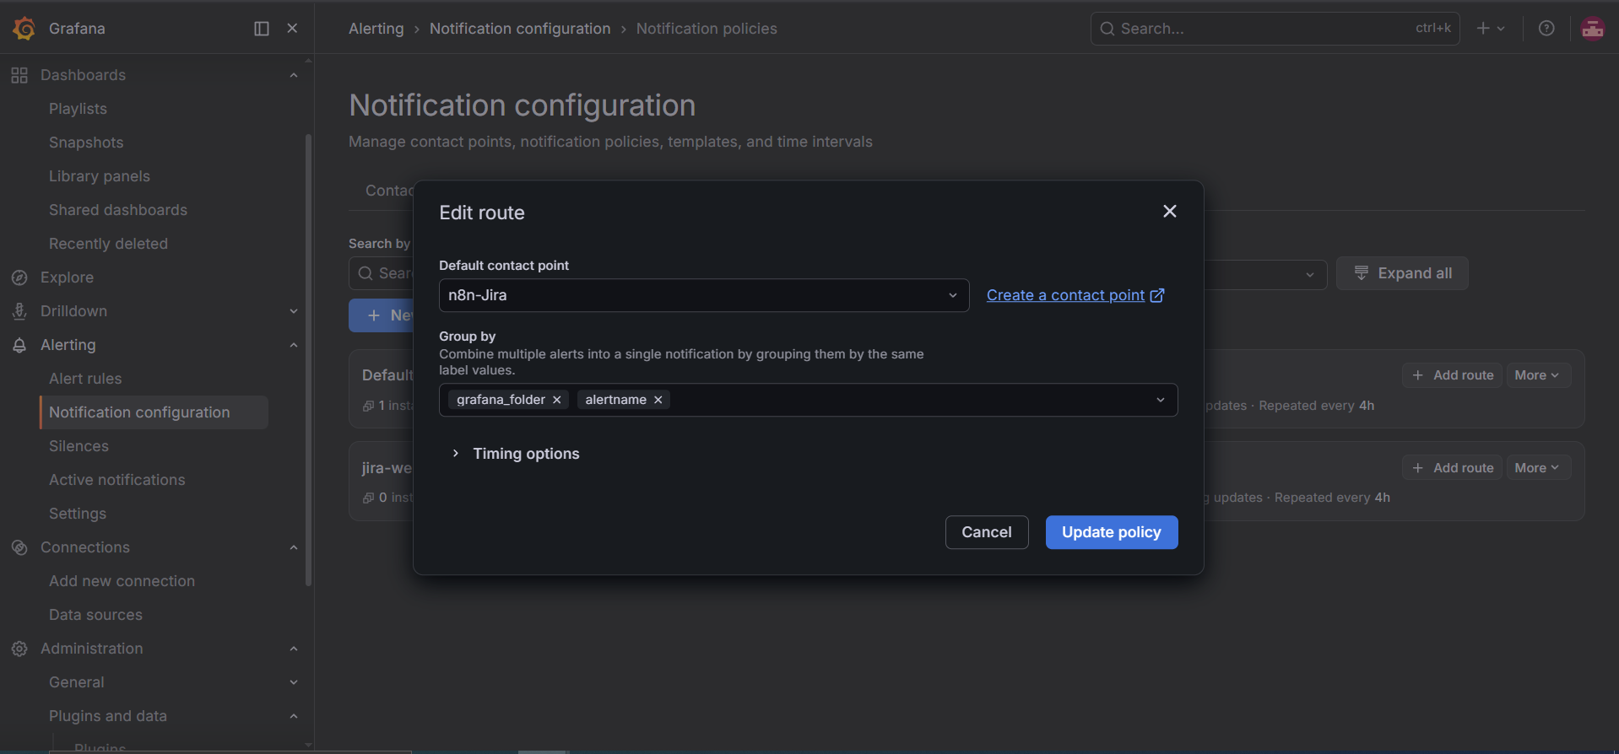This screenshot has width=1619, height=754.
Task: Open the plus new menu in header
Action: [1491, 29]
